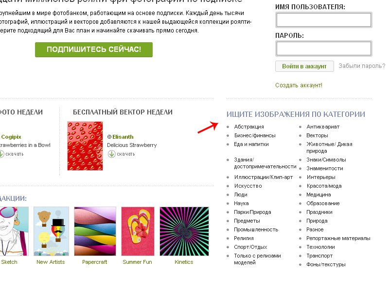Image resolution: width=389 pixels, height=291 pixels.
Task: Click download icon under Delicious Strawberry
Action: [x=112, y=154]
